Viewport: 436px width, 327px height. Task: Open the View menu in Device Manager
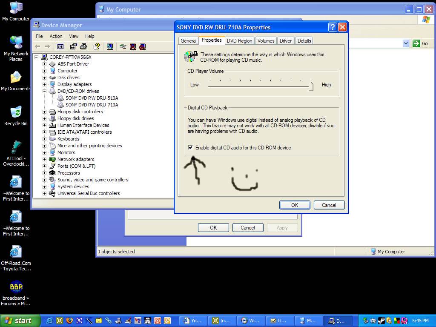[x=74, y=36]
